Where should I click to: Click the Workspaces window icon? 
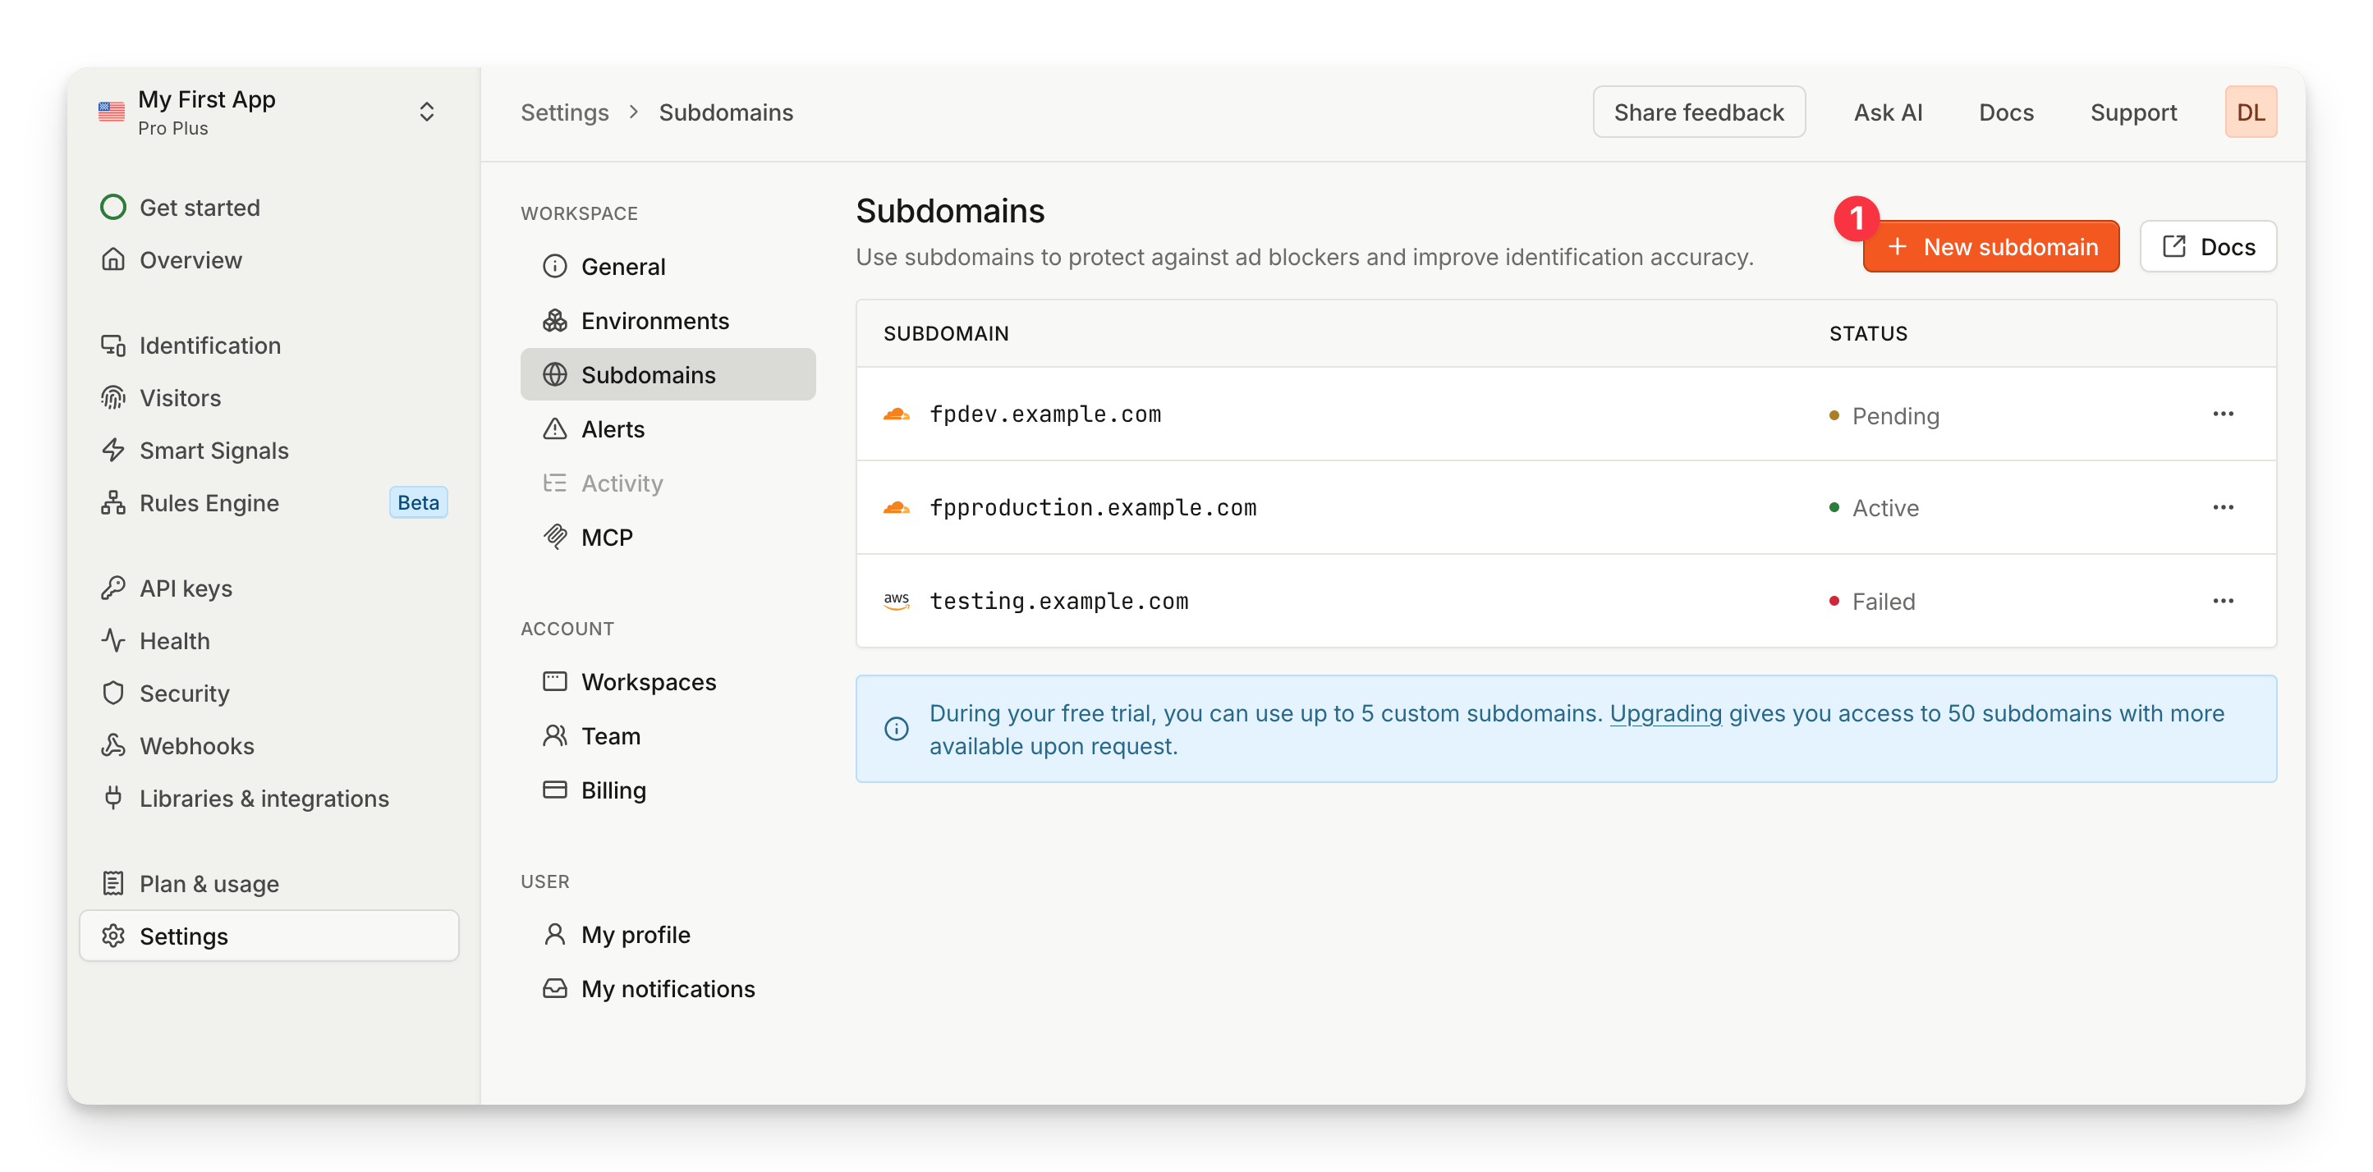click(x=554, y=681)
